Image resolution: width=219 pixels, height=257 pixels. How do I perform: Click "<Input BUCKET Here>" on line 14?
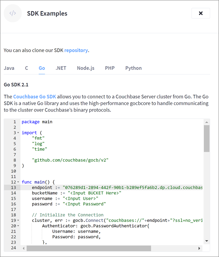tap(94, 193)
